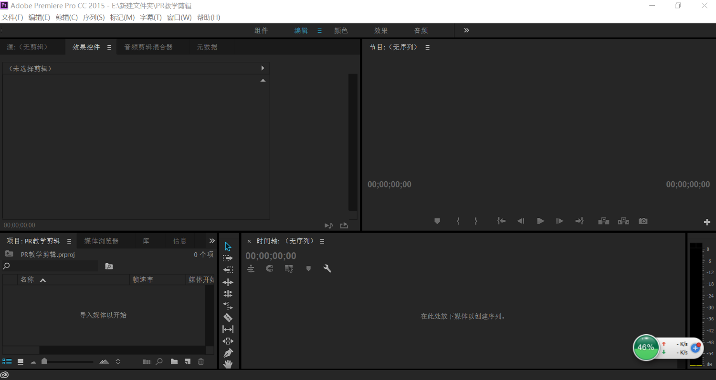Sort by the 名称 column header

pyautogui.click(x=27, y=279)
